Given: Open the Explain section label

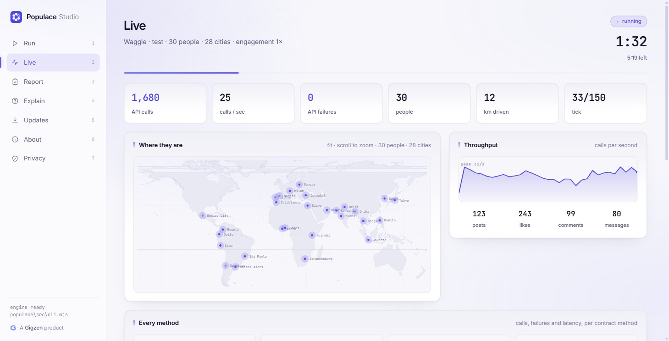Looking at the screenshot, I should [x=34, y=101].
